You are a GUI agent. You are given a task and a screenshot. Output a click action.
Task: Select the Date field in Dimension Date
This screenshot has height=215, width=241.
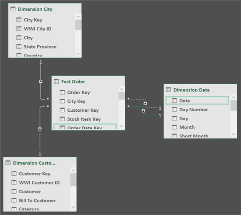(197, 101)
